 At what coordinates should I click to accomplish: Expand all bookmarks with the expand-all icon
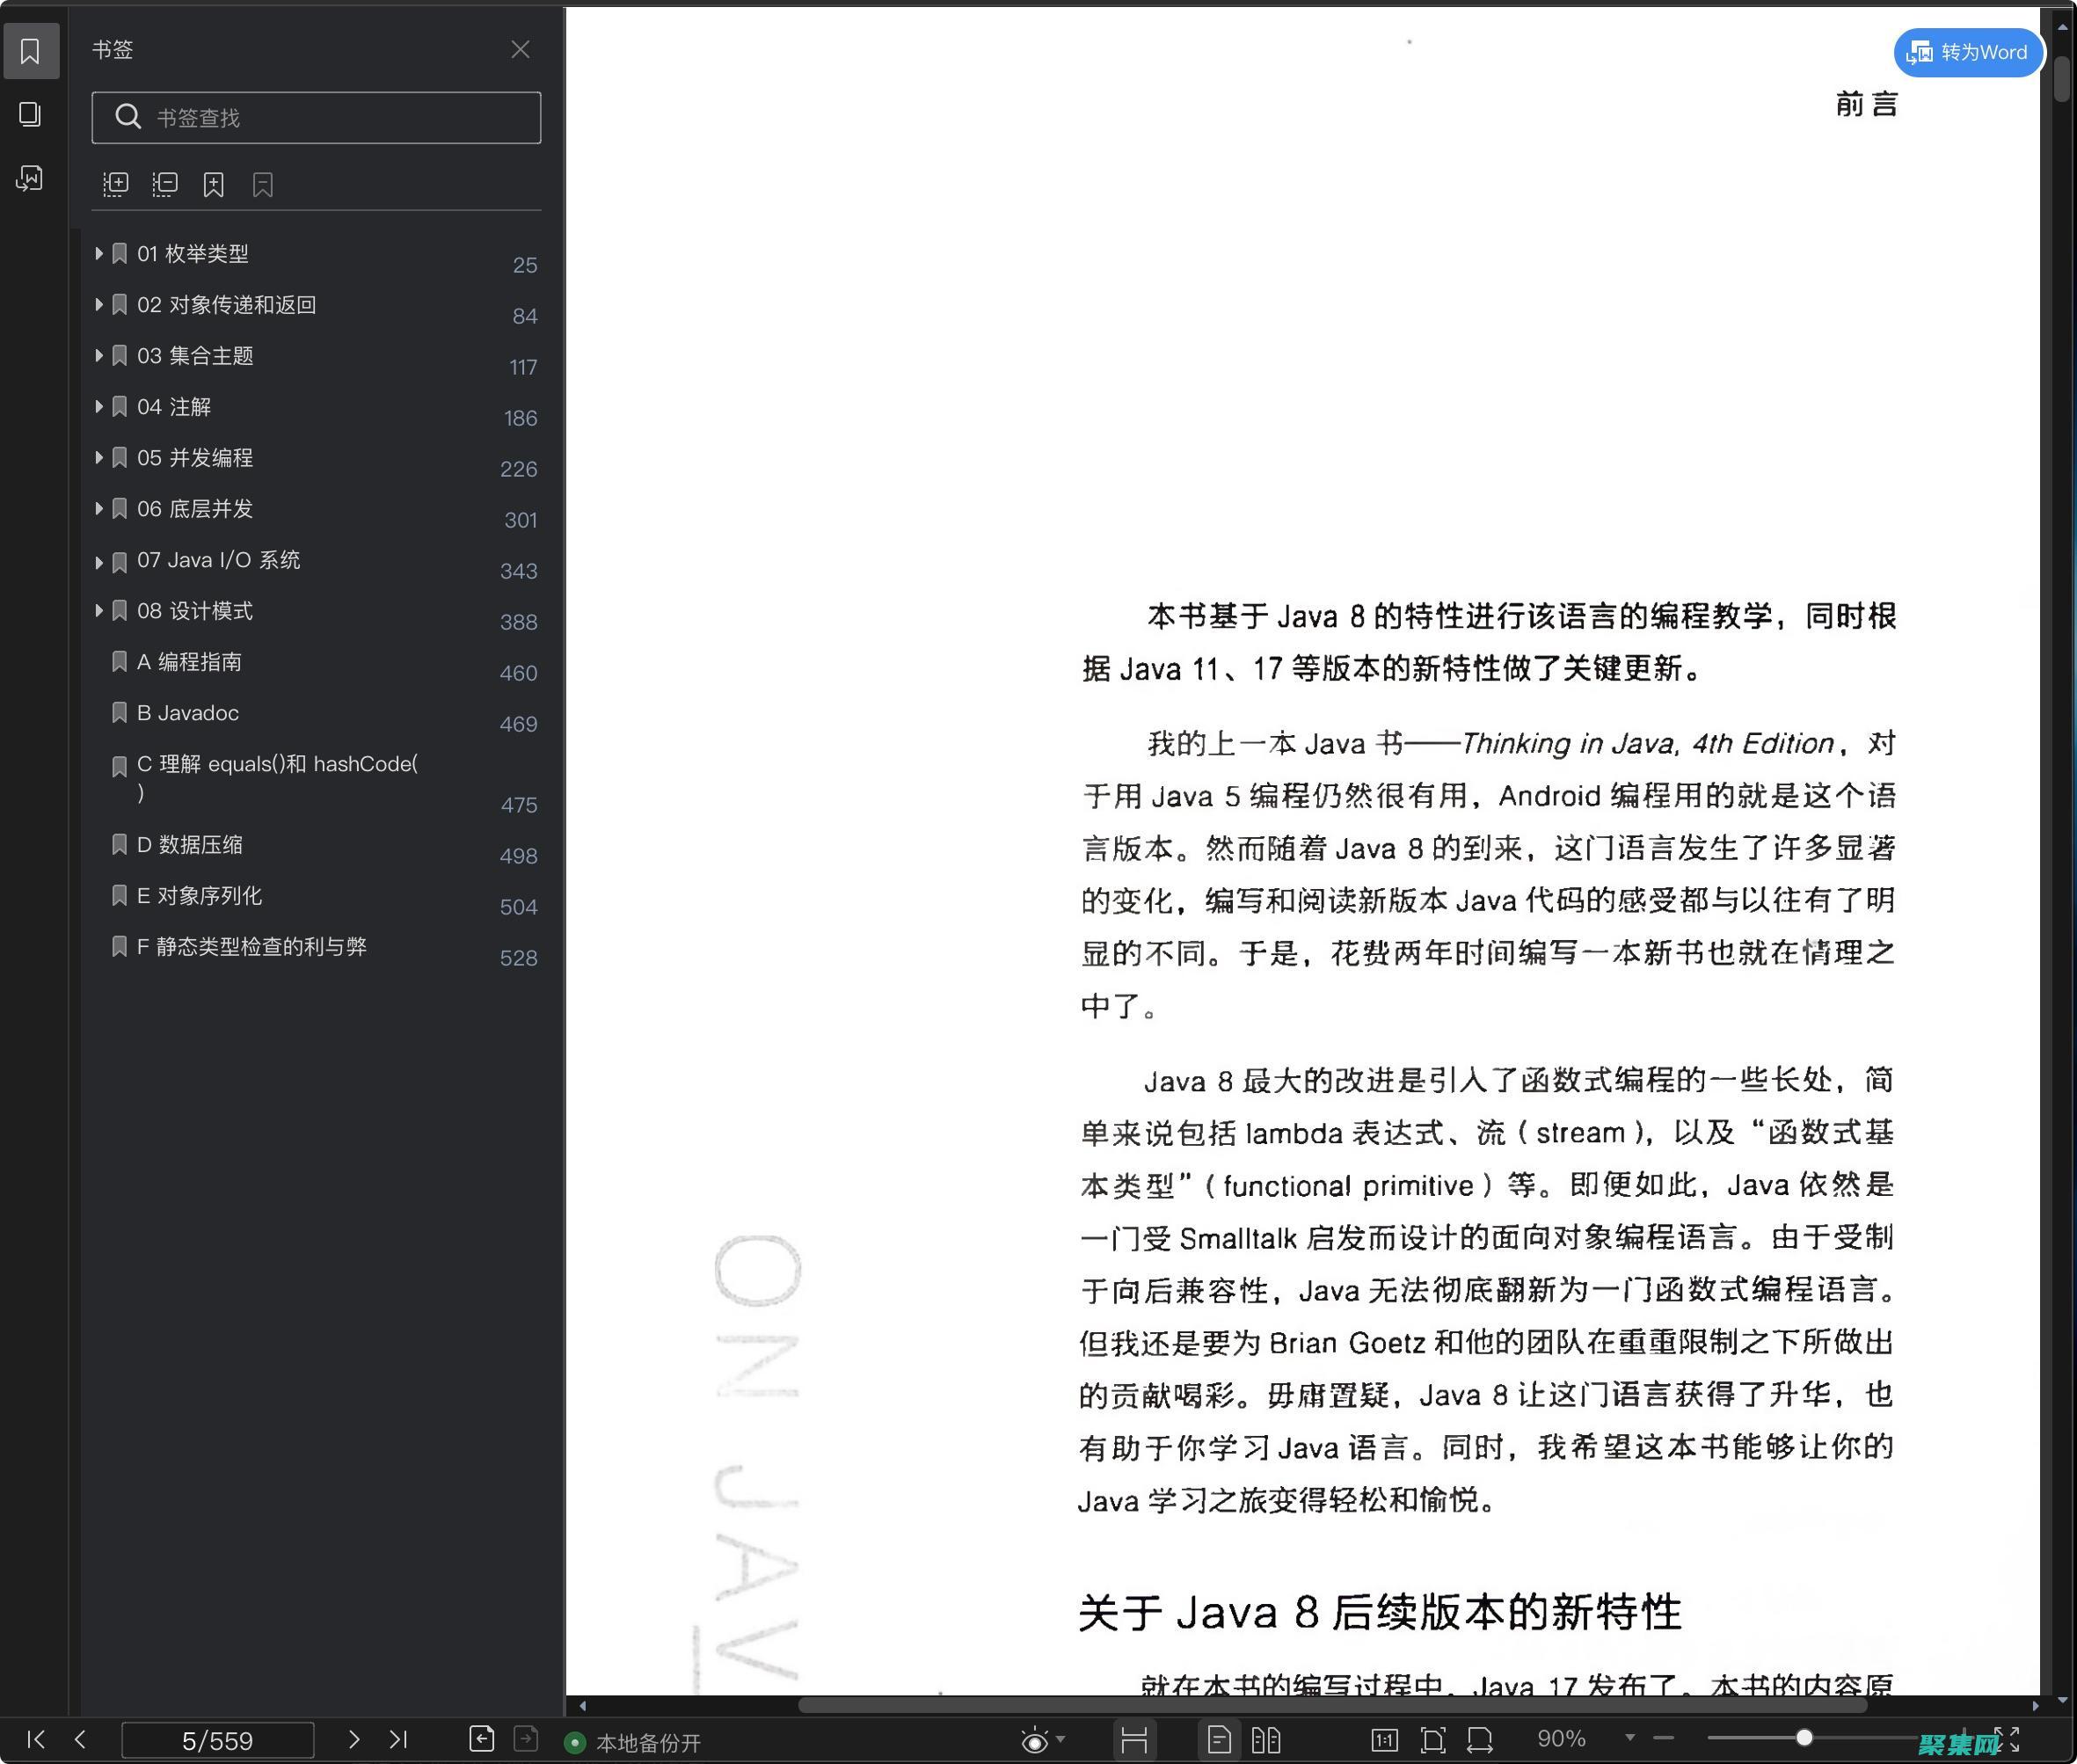(116, 184)
